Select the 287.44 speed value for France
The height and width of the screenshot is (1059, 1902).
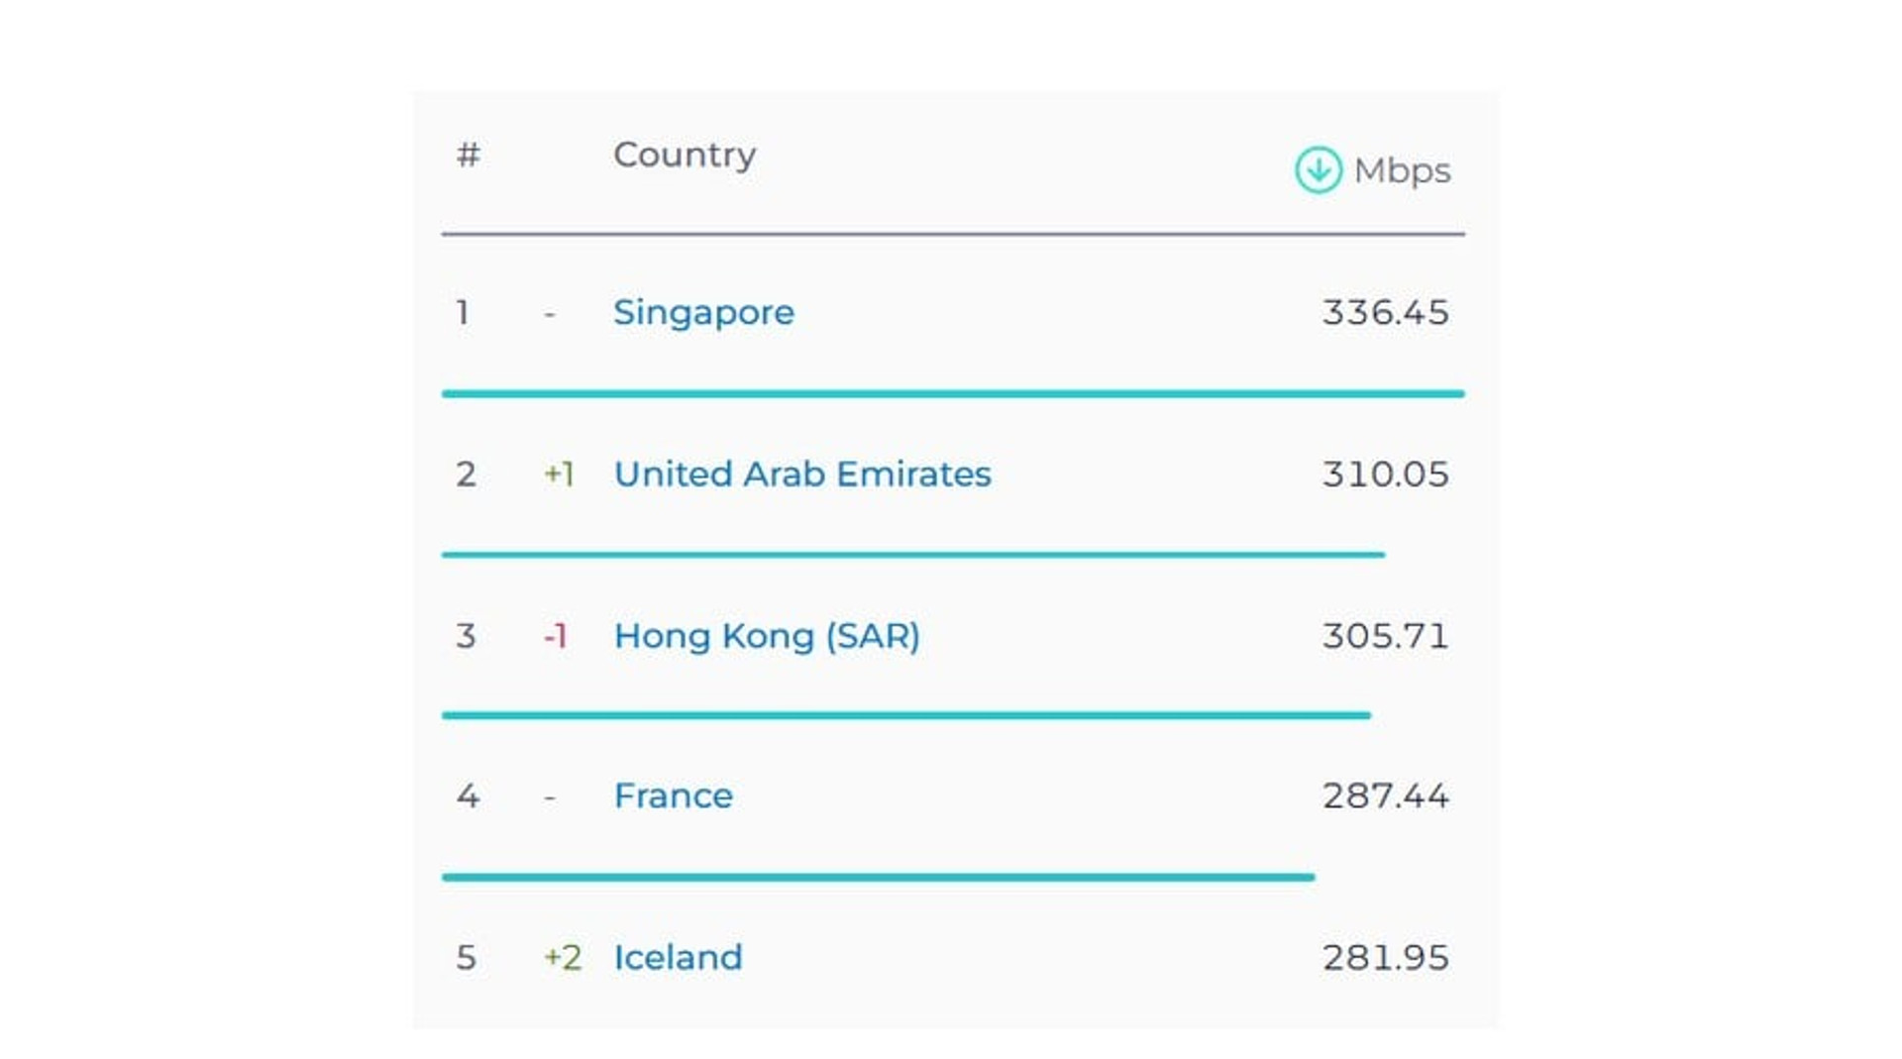tap(1385, 796)
